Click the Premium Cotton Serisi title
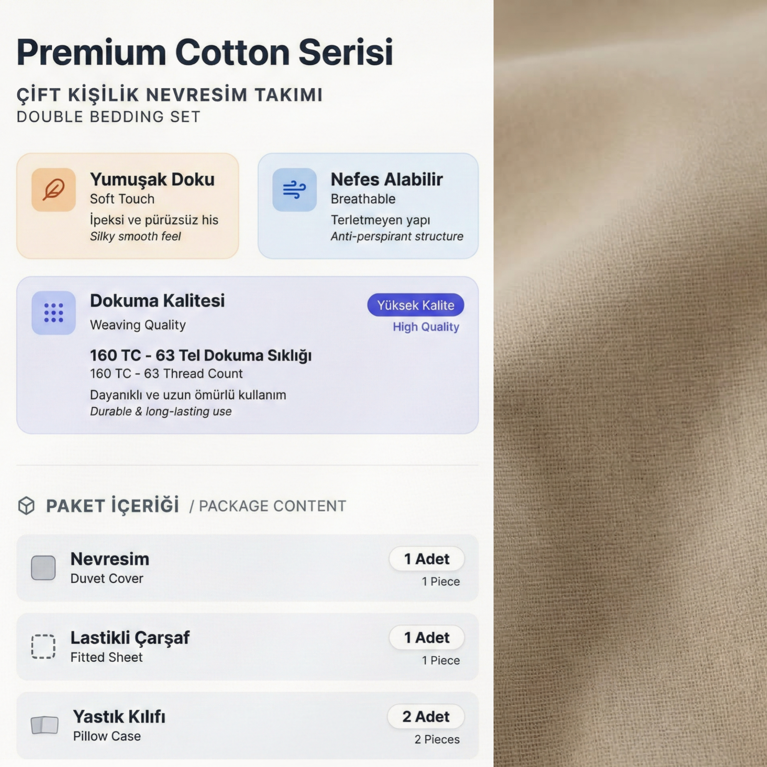The image size is (767, 767). (x=205, y=52)
